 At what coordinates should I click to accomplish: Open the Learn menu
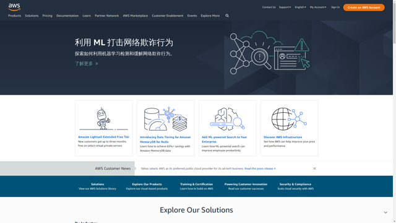tap(87, 15)
